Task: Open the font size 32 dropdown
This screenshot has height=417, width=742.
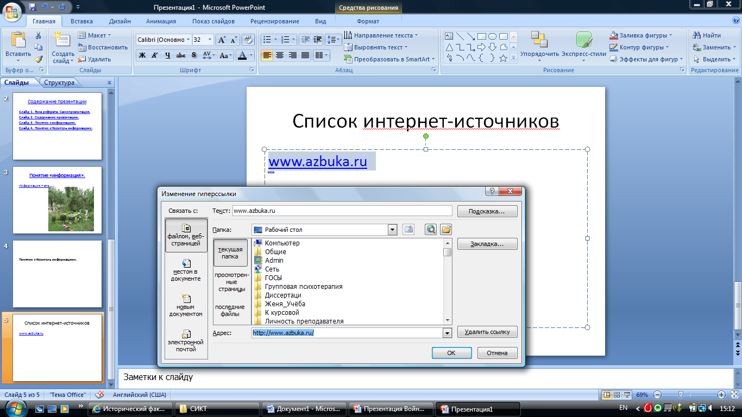Action: (211, 40)
